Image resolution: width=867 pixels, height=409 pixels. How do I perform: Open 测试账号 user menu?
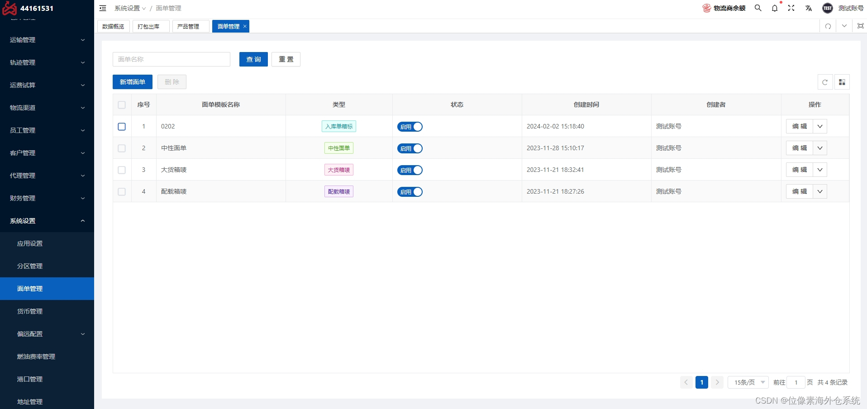[x=851, y=8]
